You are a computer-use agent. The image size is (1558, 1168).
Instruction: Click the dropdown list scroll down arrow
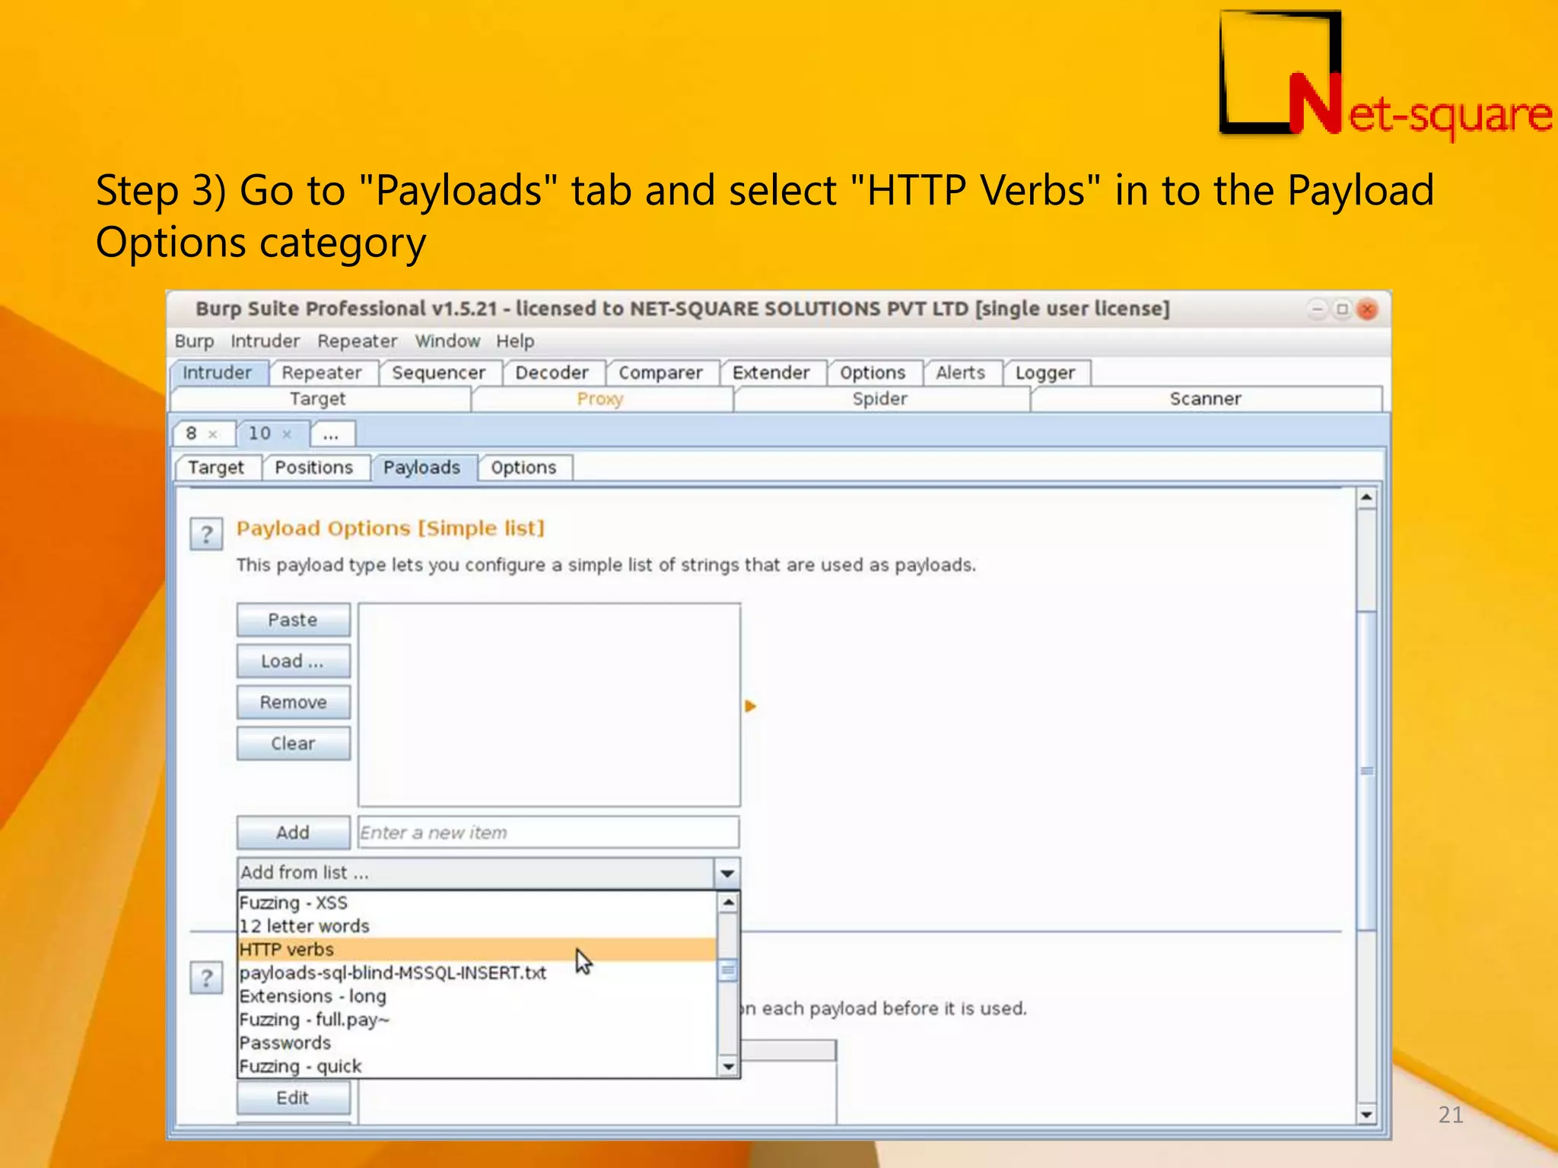click(x=728, y=1067)
